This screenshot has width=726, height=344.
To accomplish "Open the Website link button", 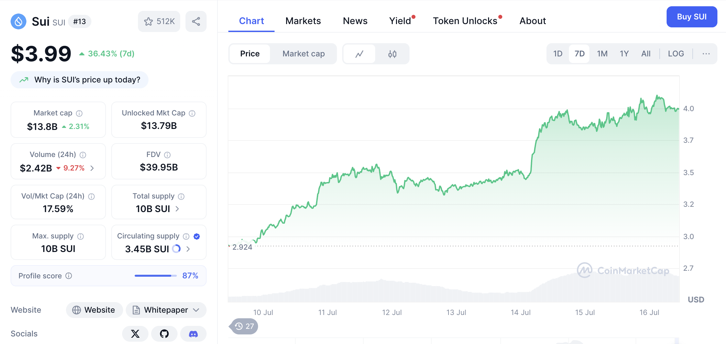I will (94, 310).
